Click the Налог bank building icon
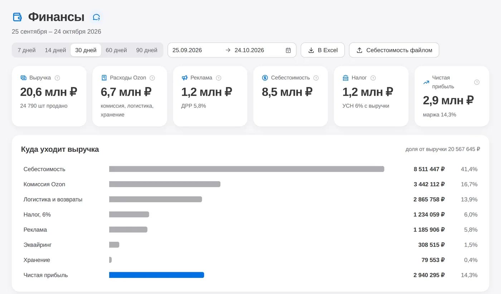Screen dimensions: 501x294 346,78
